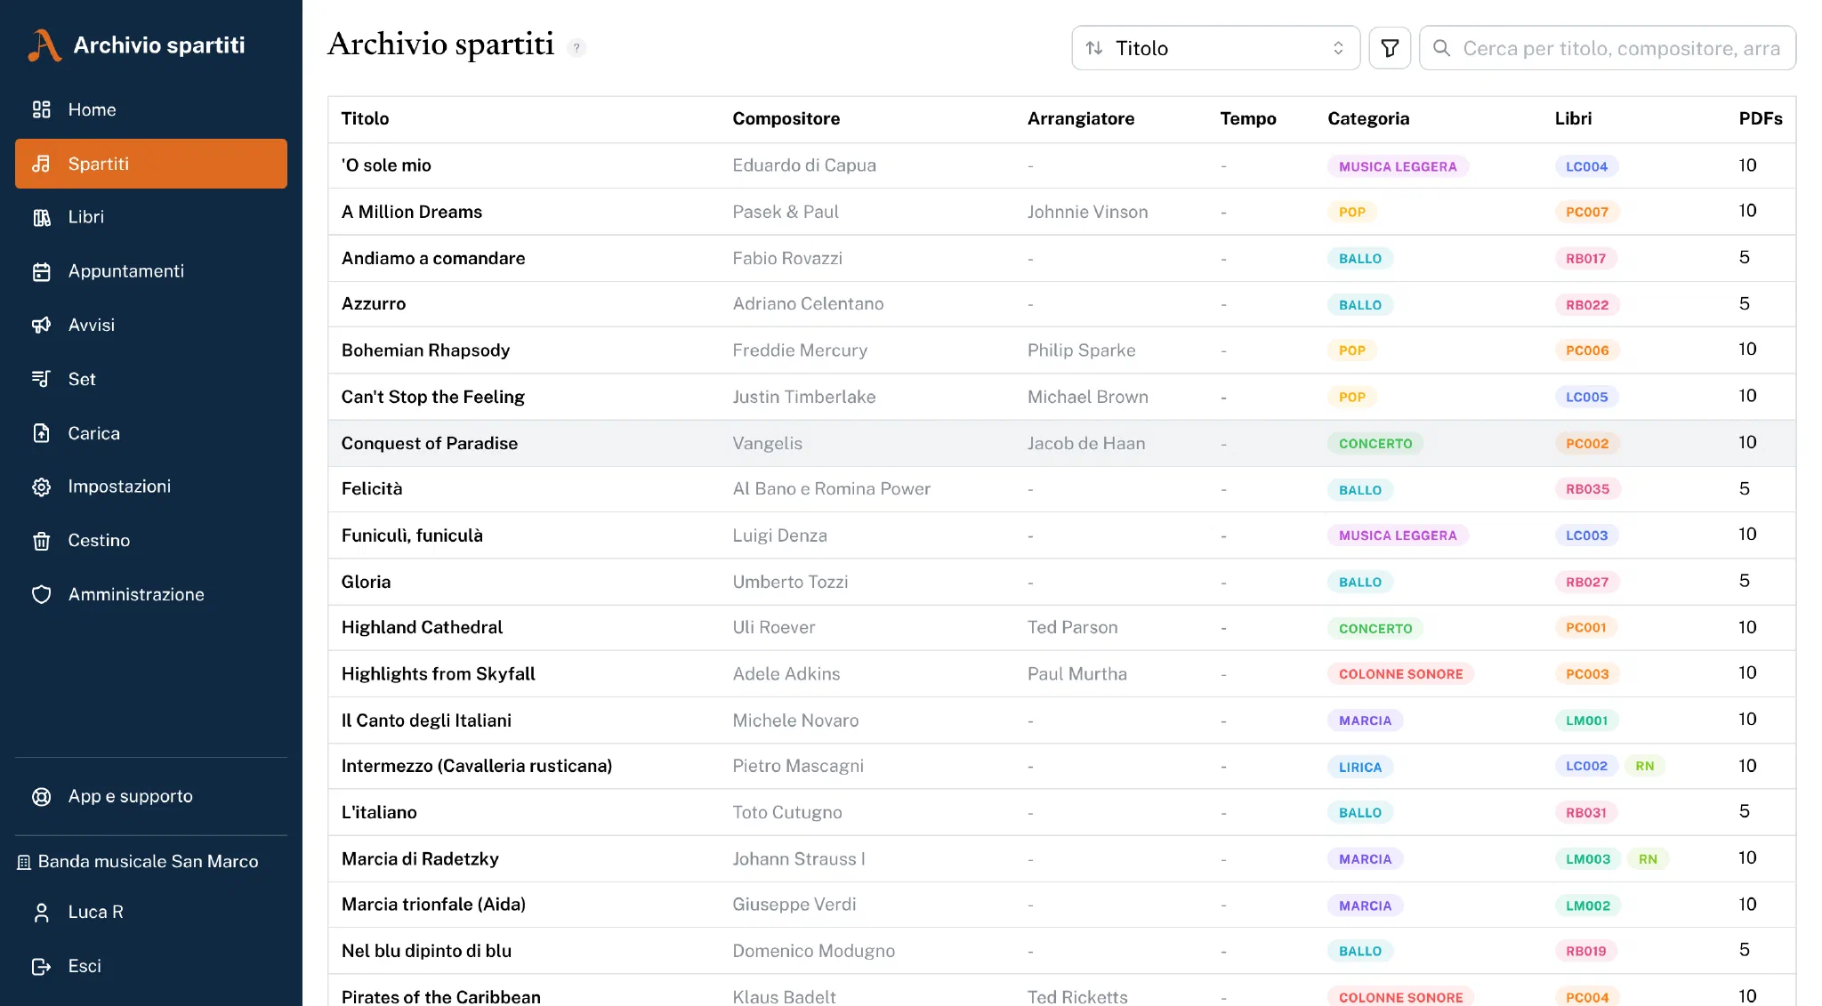Open the Libri menu item
This screenshot has height=1006, width=1822.
pos(151,217)
